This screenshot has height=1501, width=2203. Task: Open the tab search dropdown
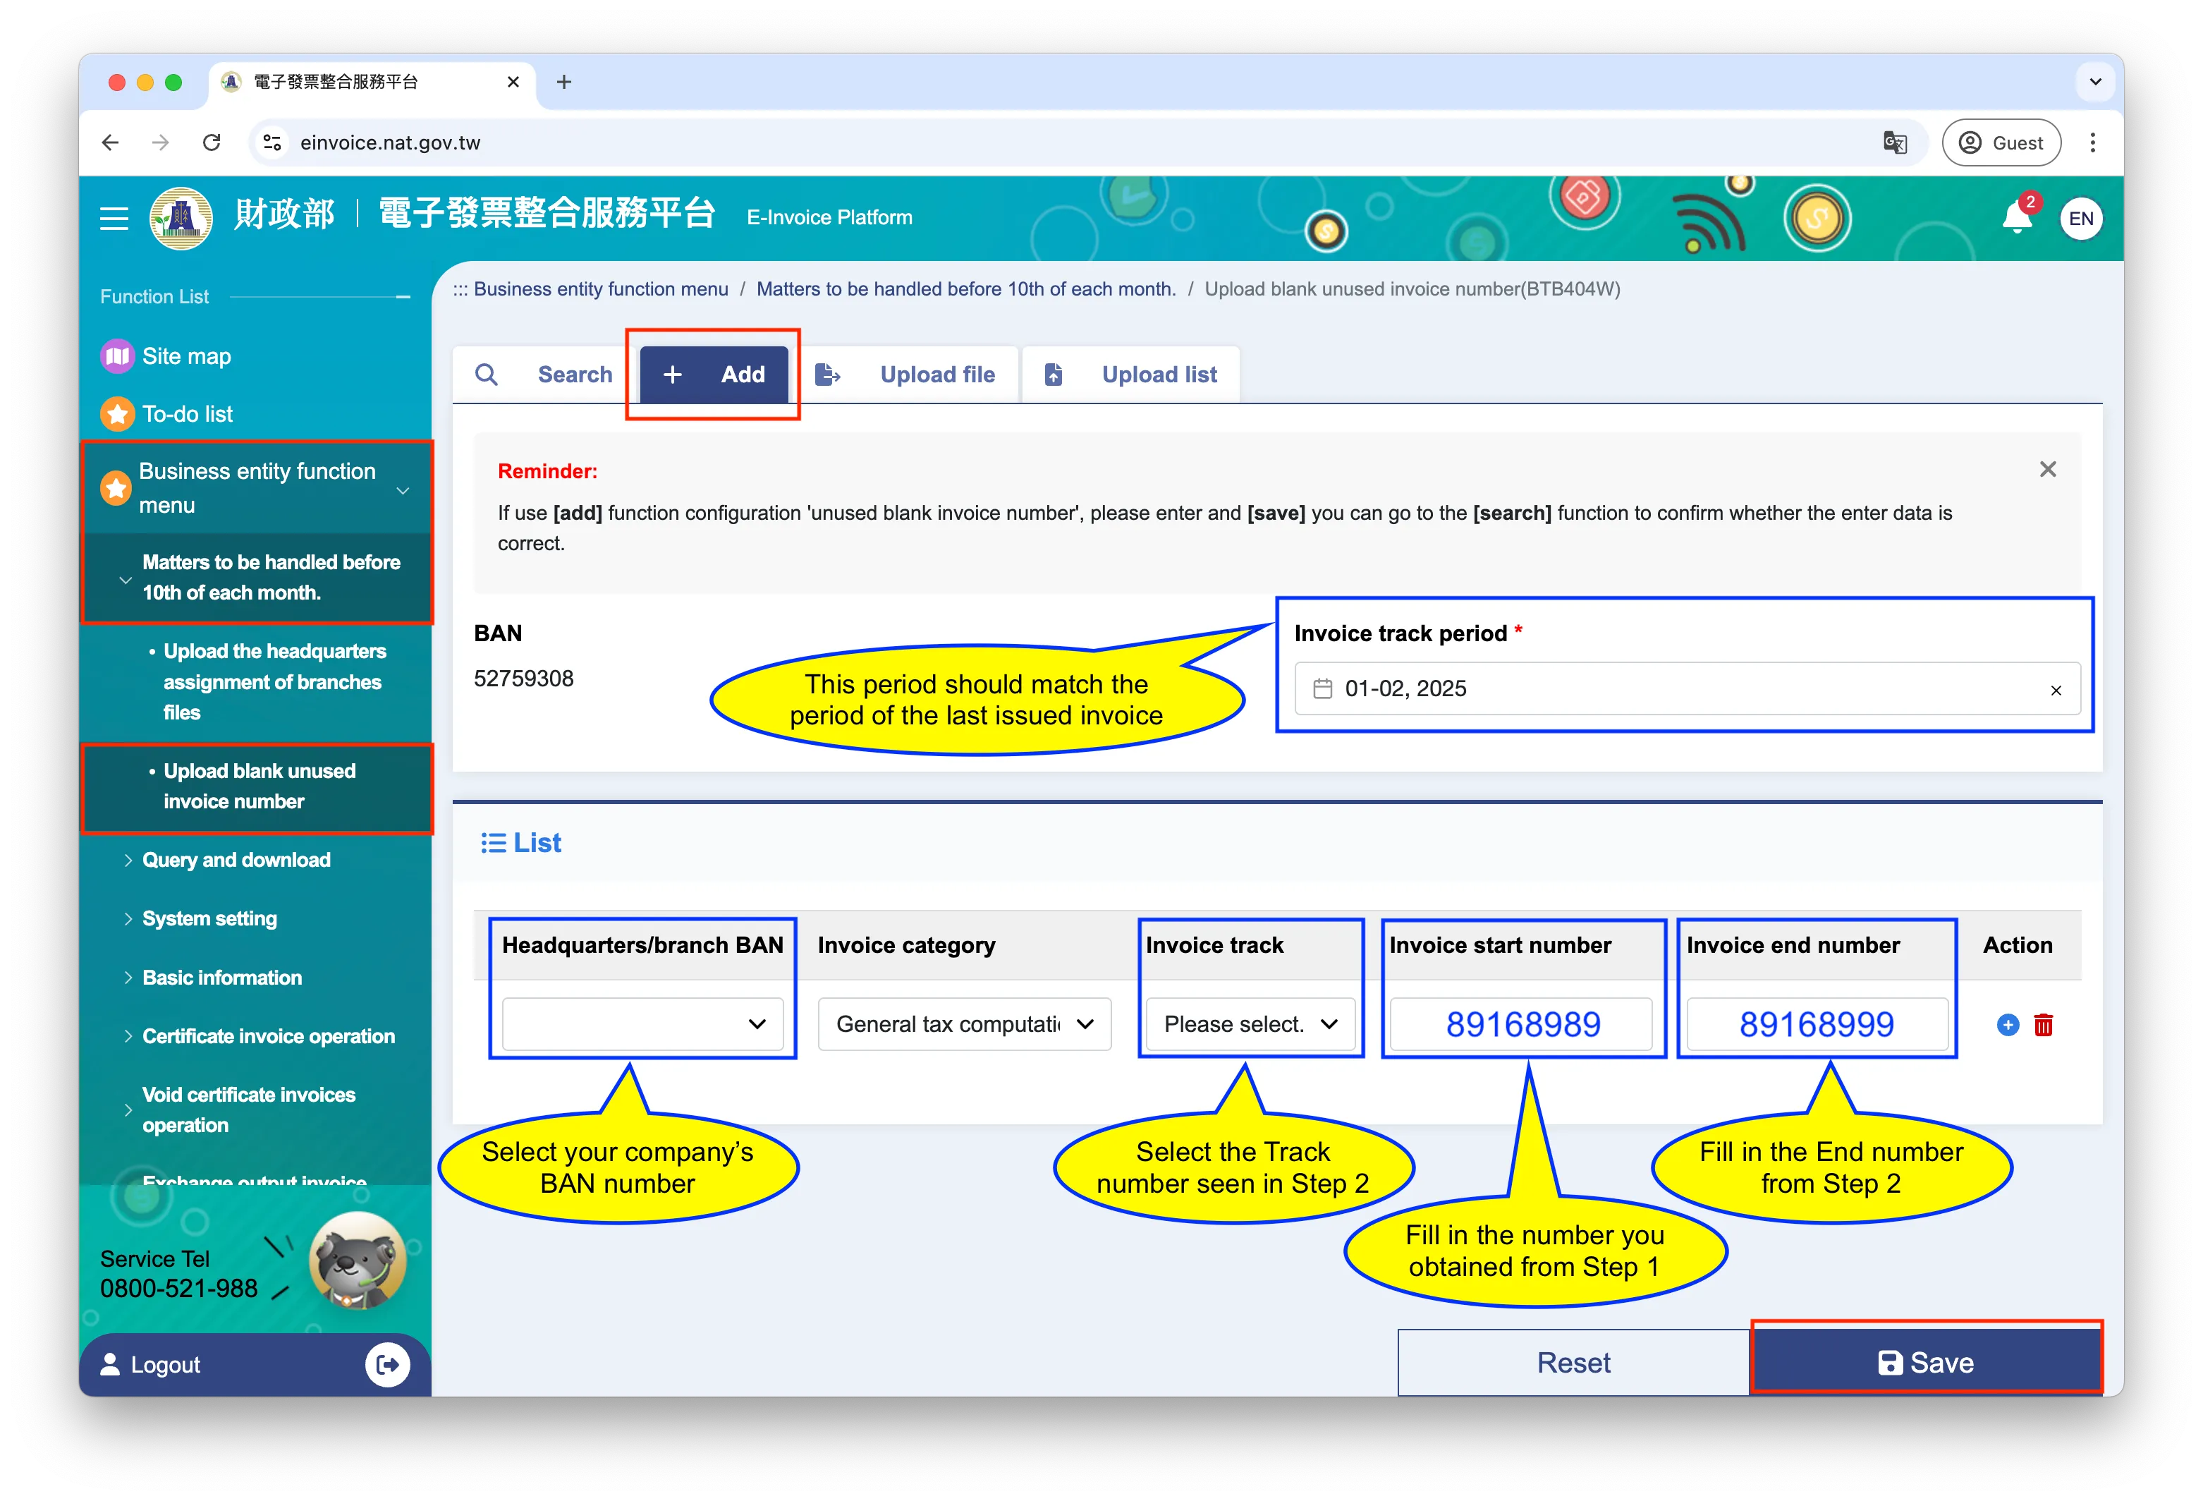[x=2095, y=82]
